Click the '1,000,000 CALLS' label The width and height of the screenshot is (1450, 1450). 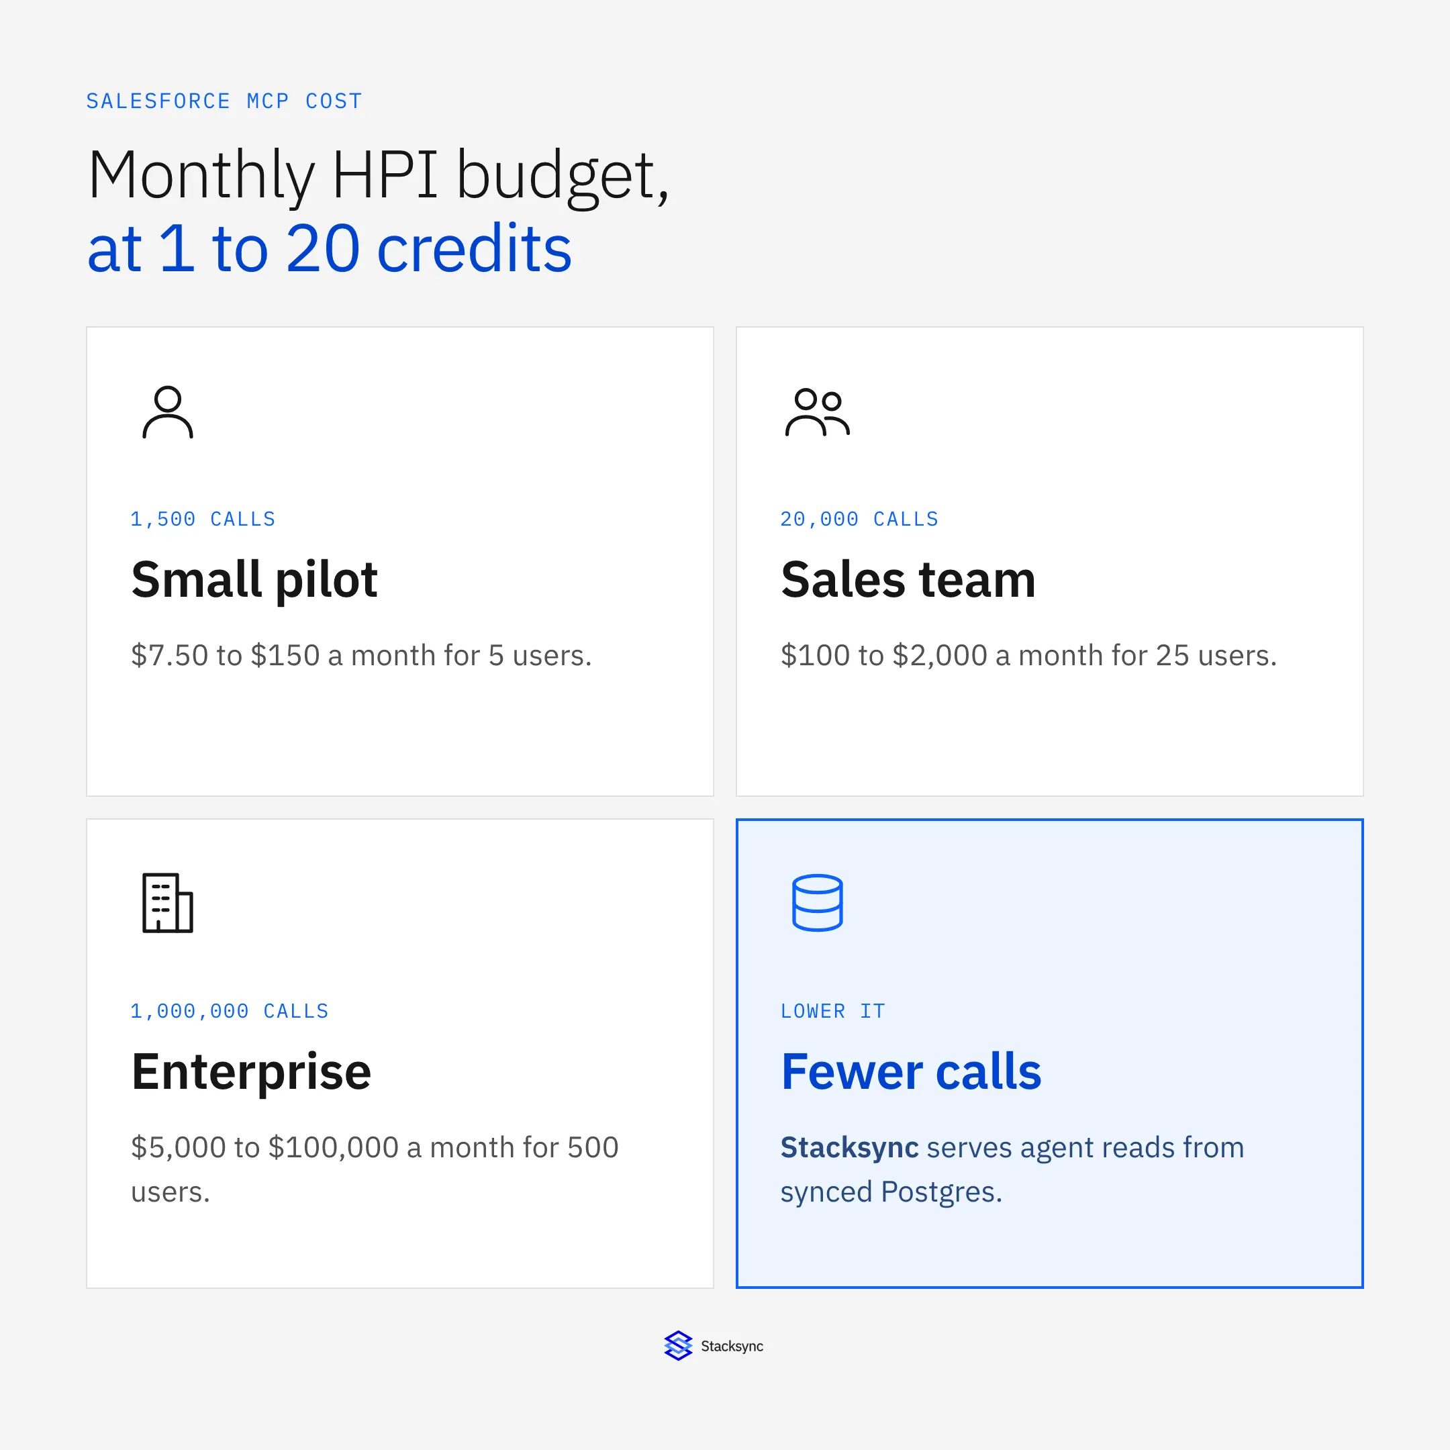(x=230, y=1012)
